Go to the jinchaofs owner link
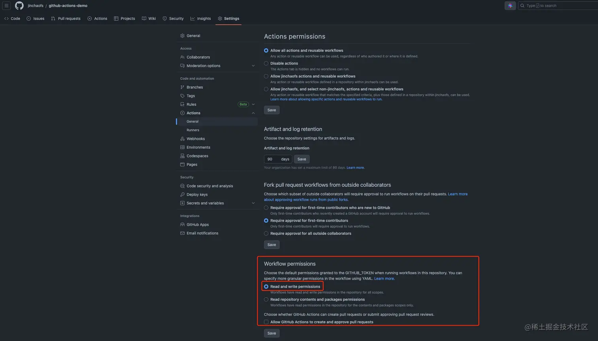Viewport: 598px width, 341px height. coord(36,6)
